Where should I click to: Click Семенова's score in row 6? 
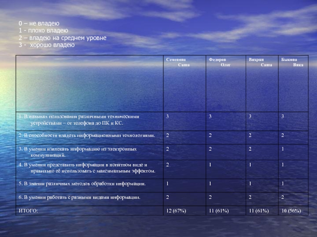(167, 197)
